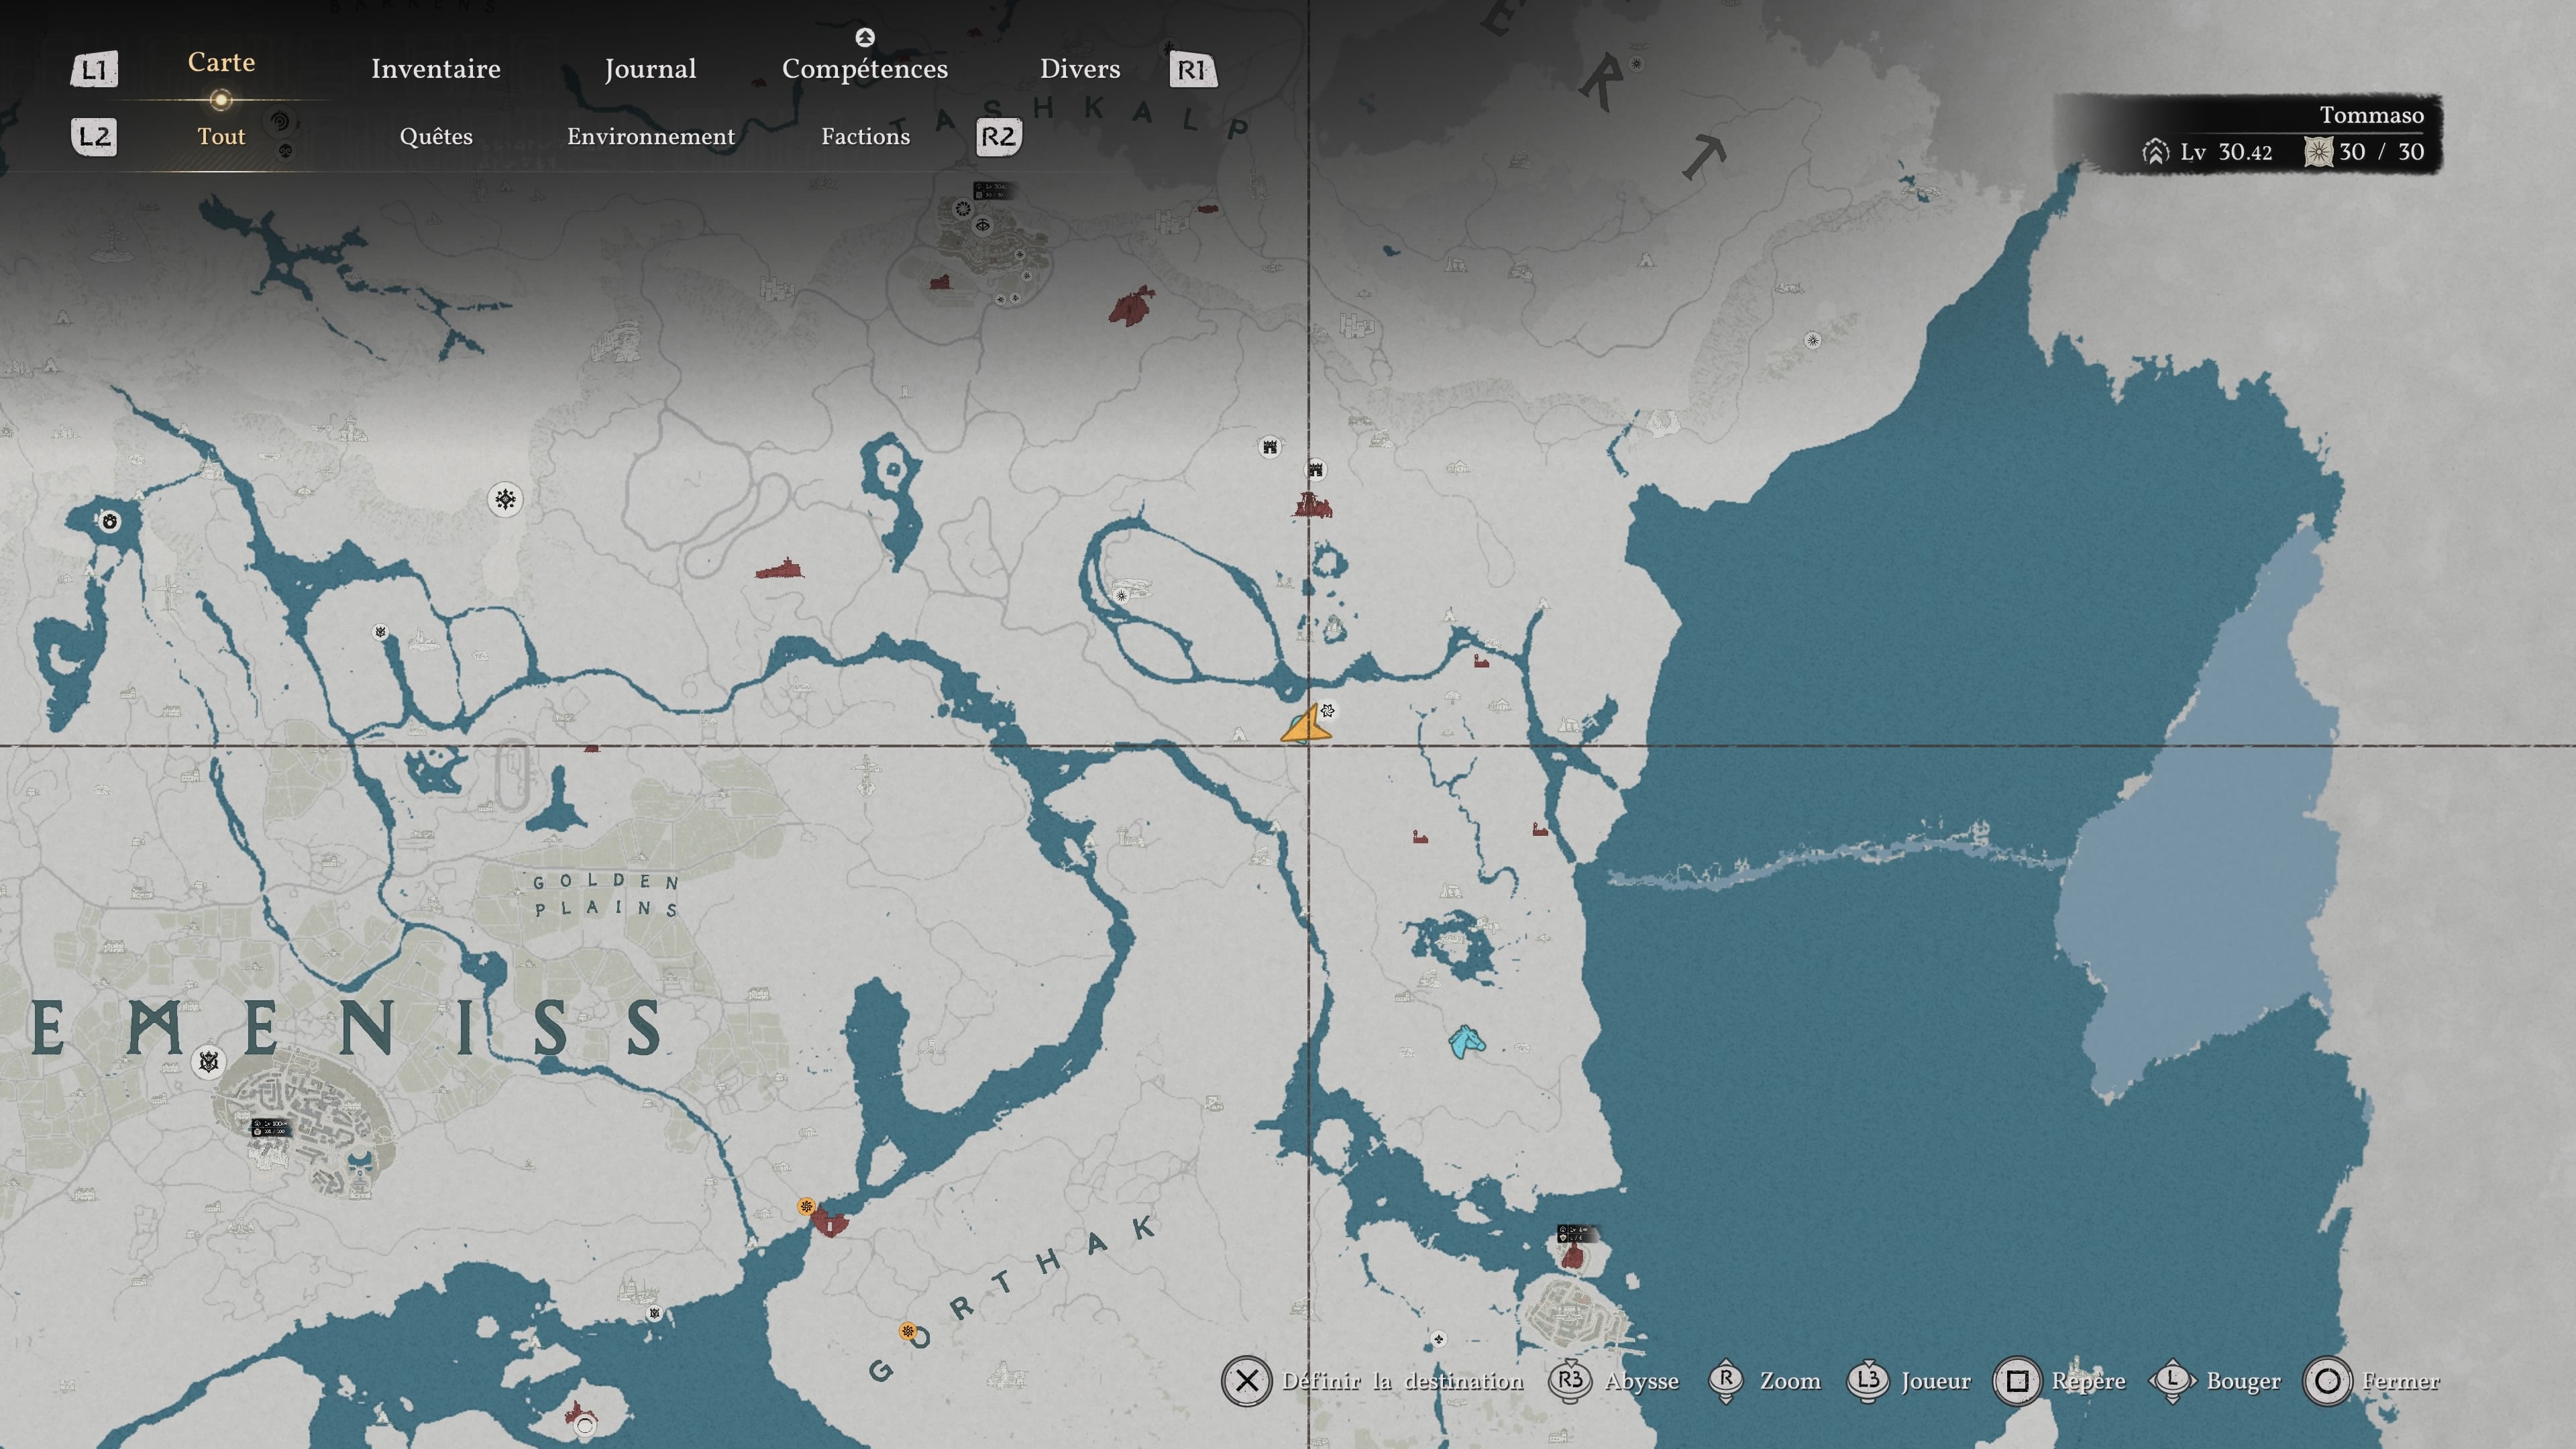Click the orange marker on the GORTHAK label
This screenshot has height=1449, width=2576.
coord(907,1331)
